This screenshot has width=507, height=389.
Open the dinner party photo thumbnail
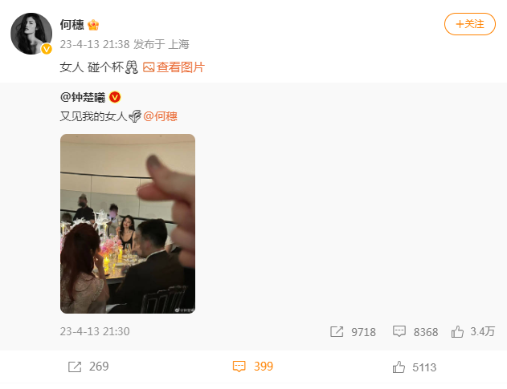click(128, 224)
